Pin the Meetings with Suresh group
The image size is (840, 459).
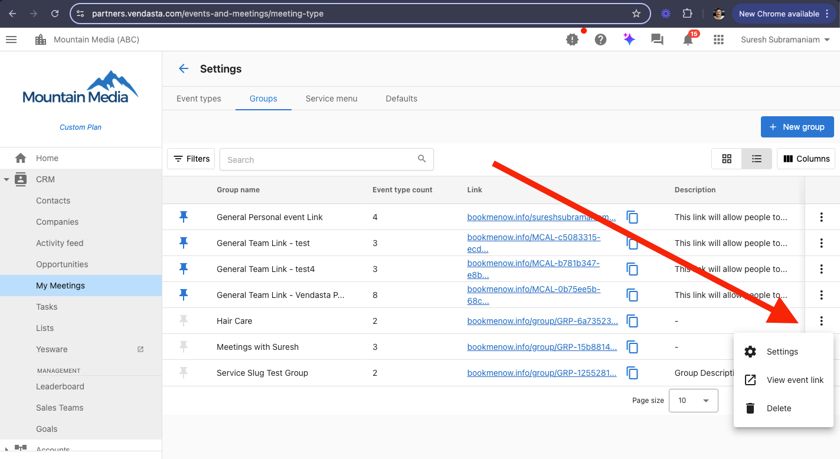point(184,347)
